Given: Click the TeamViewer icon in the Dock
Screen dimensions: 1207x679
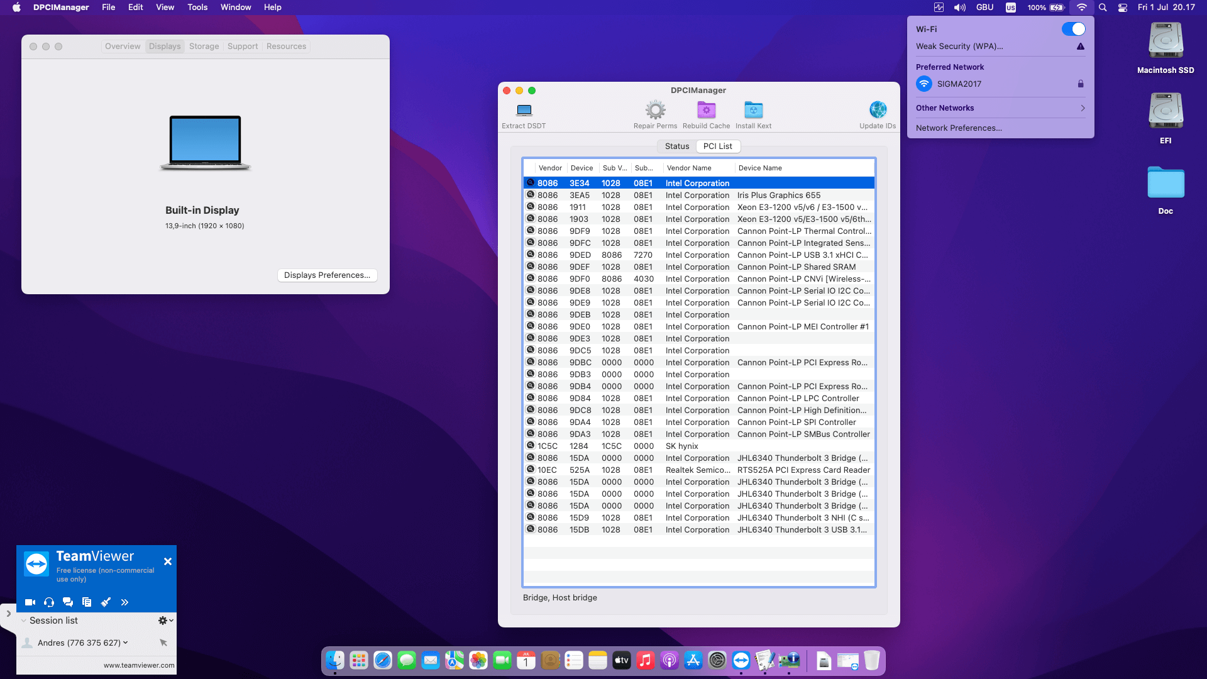Looking at the screenshot, I should coord(741,661).
